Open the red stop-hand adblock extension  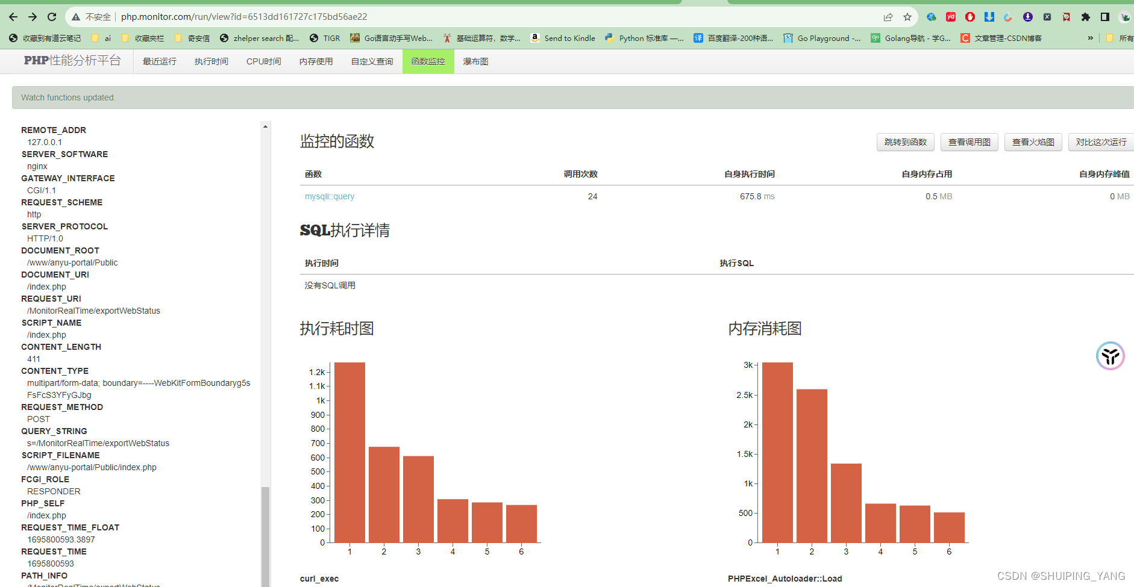pyautogui.click(x=970, y=17)
